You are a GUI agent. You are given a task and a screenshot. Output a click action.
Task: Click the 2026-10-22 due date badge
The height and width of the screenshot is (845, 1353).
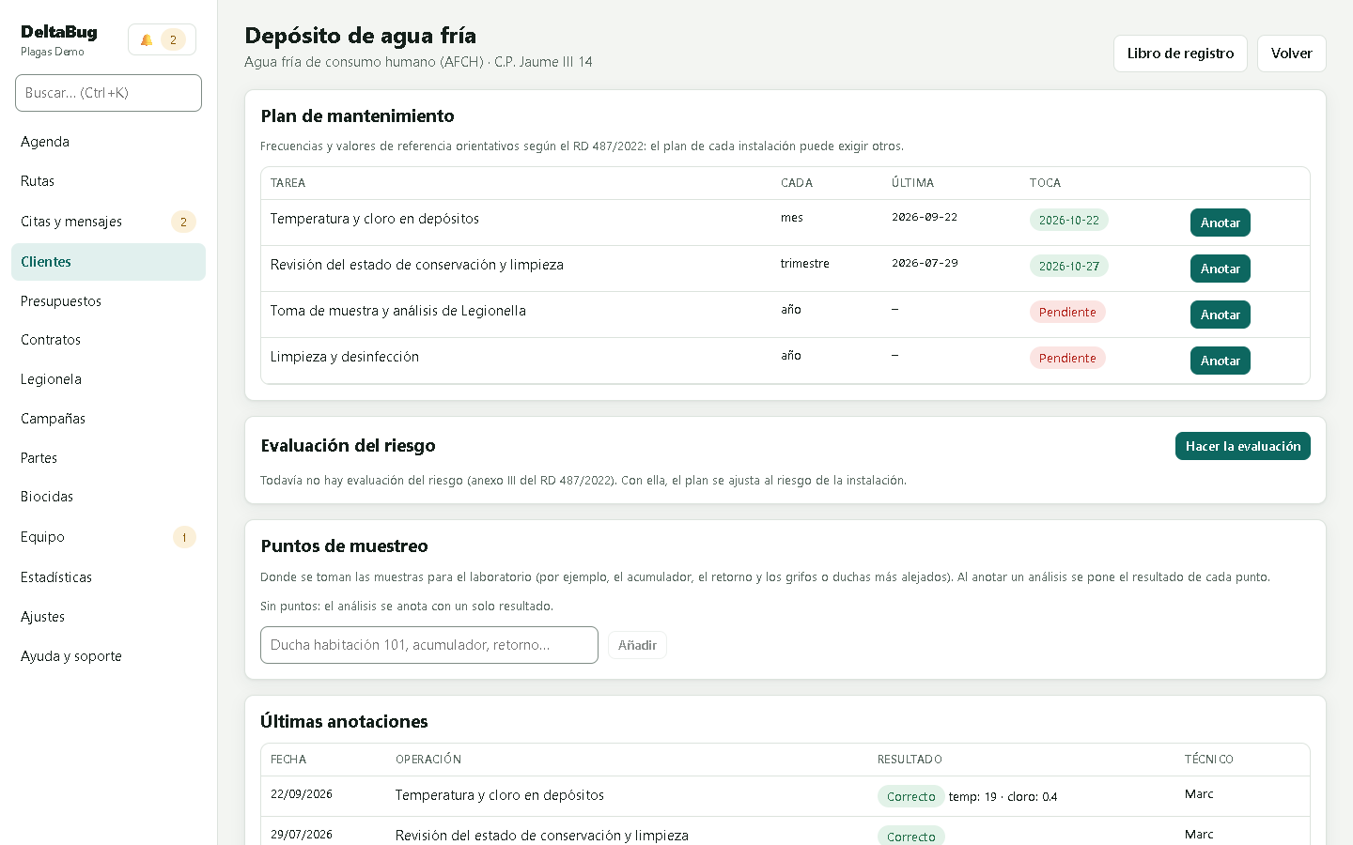pos(1068,220)
